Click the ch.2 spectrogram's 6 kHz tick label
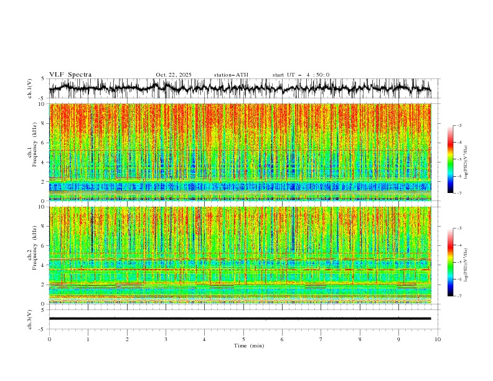This screenshot has height=381, width=493. click(x=44, y=245)
